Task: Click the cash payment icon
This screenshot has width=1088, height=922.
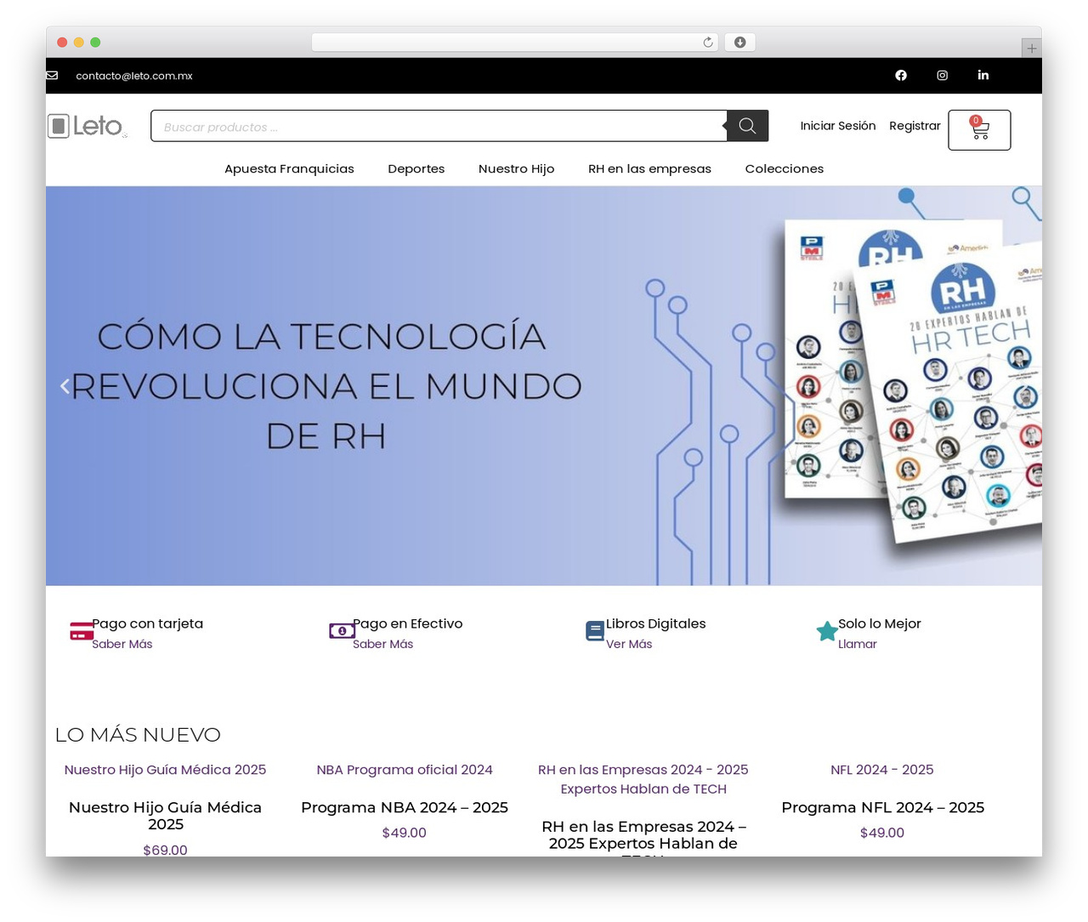Action: [342, 631]
